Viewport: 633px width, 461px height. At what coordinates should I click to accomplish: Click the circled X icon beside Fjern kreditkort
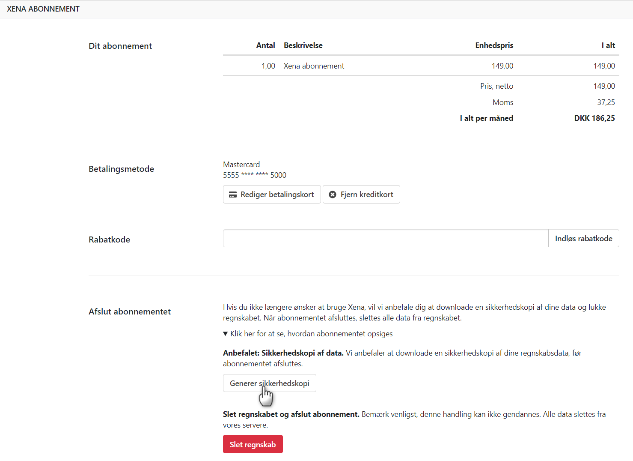[x=333, y=195]
